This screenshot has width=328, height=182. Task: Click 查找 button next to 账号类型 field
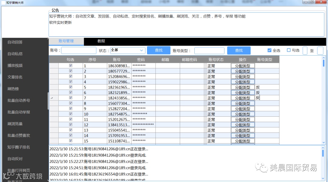[x=239, y=50]
